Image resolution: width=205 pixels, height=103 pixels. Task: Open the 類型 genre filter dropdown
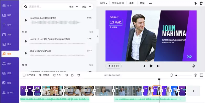(x=87, y=7)
